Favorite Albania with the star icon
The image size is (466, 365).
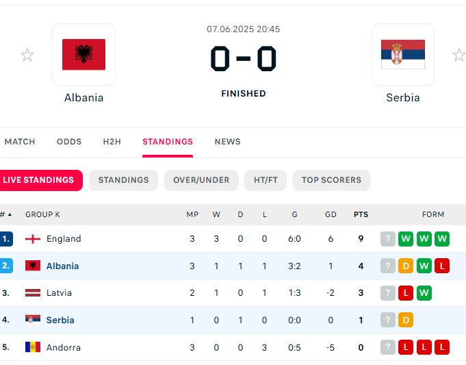pyautogui.click(x=27, y=55)
